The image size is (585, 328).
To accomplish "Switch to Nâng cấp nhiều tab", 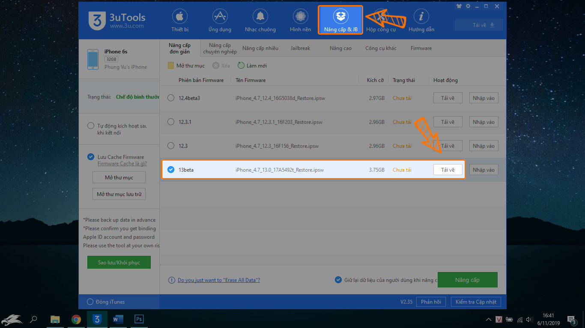I will 260,48.
